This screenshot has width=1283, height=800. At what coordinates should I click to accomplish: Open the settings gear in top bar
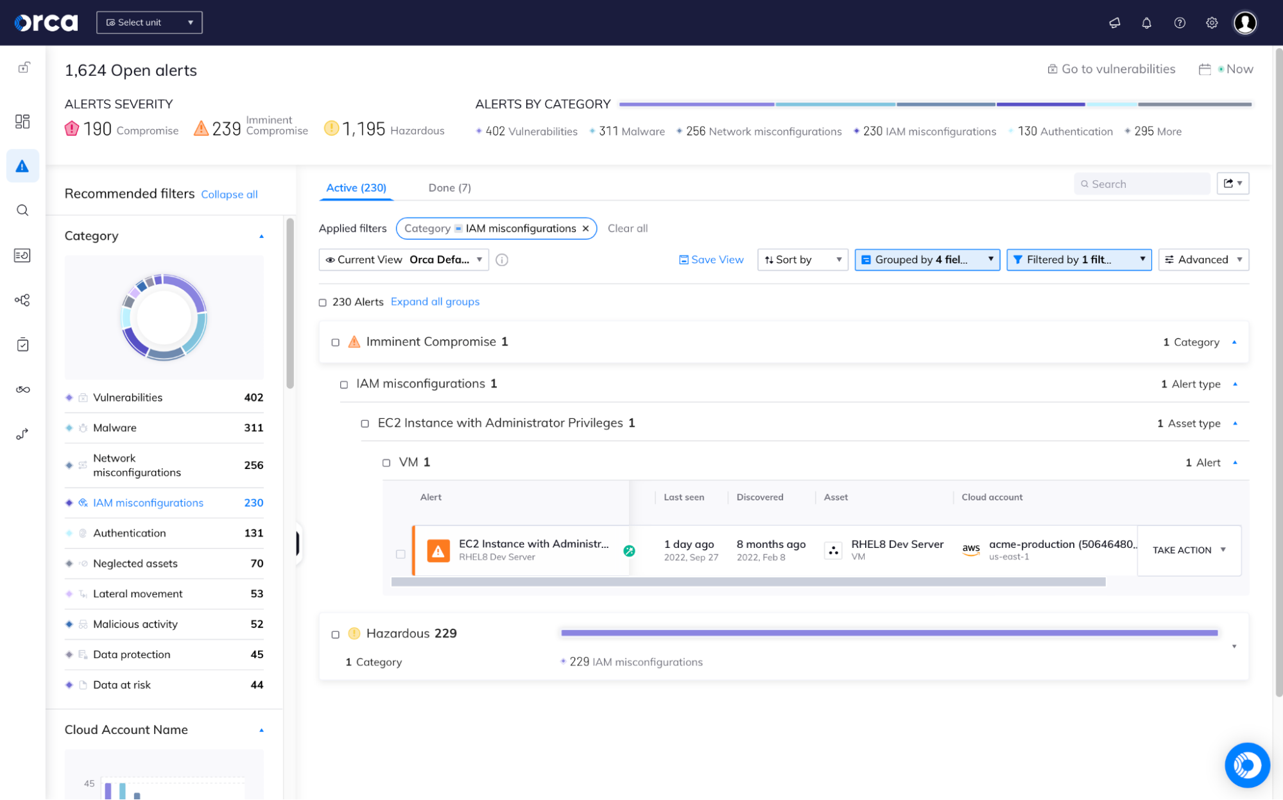coord(1212,23)
